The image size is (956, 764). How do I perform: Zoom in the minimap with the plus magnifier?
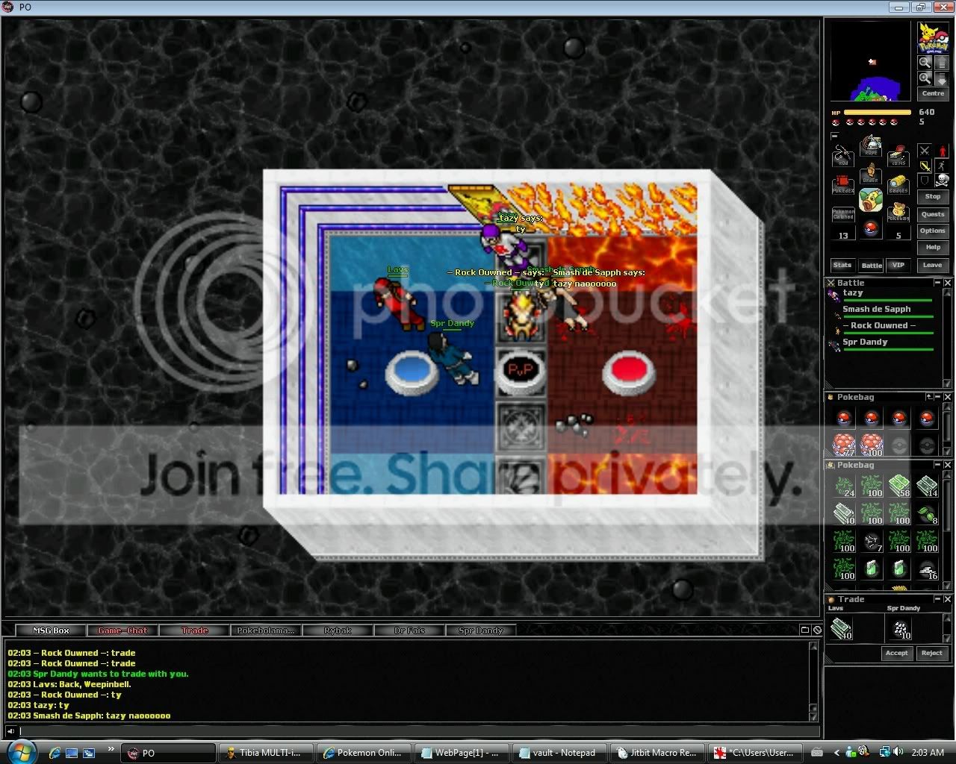pos(925,78)
